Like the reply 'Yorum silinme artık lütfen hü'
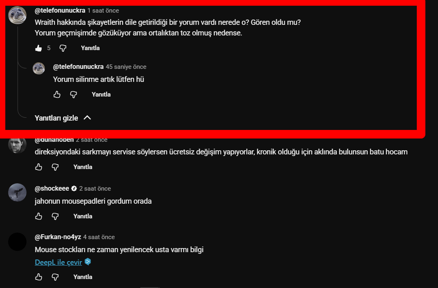Image resolution: width=438 pixels, height=288 pixels. [x=57, y=95]
